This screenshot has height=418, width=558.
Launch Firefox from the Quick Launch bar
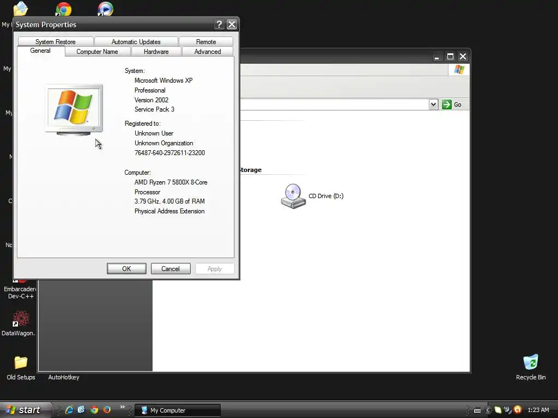[x=107, y=410]
